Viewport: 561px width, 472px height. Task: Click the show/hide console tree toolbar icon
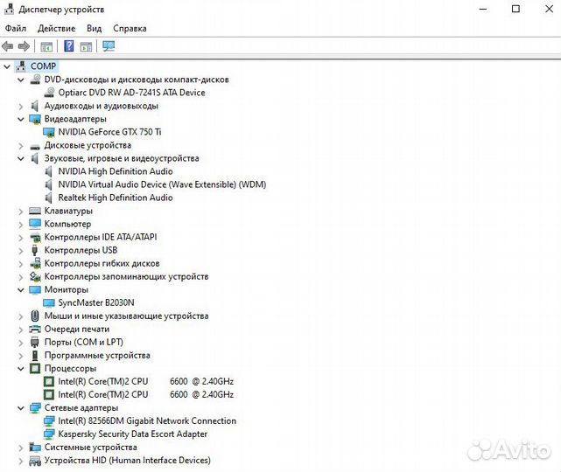pyautogui.click(x=46, y=46)
